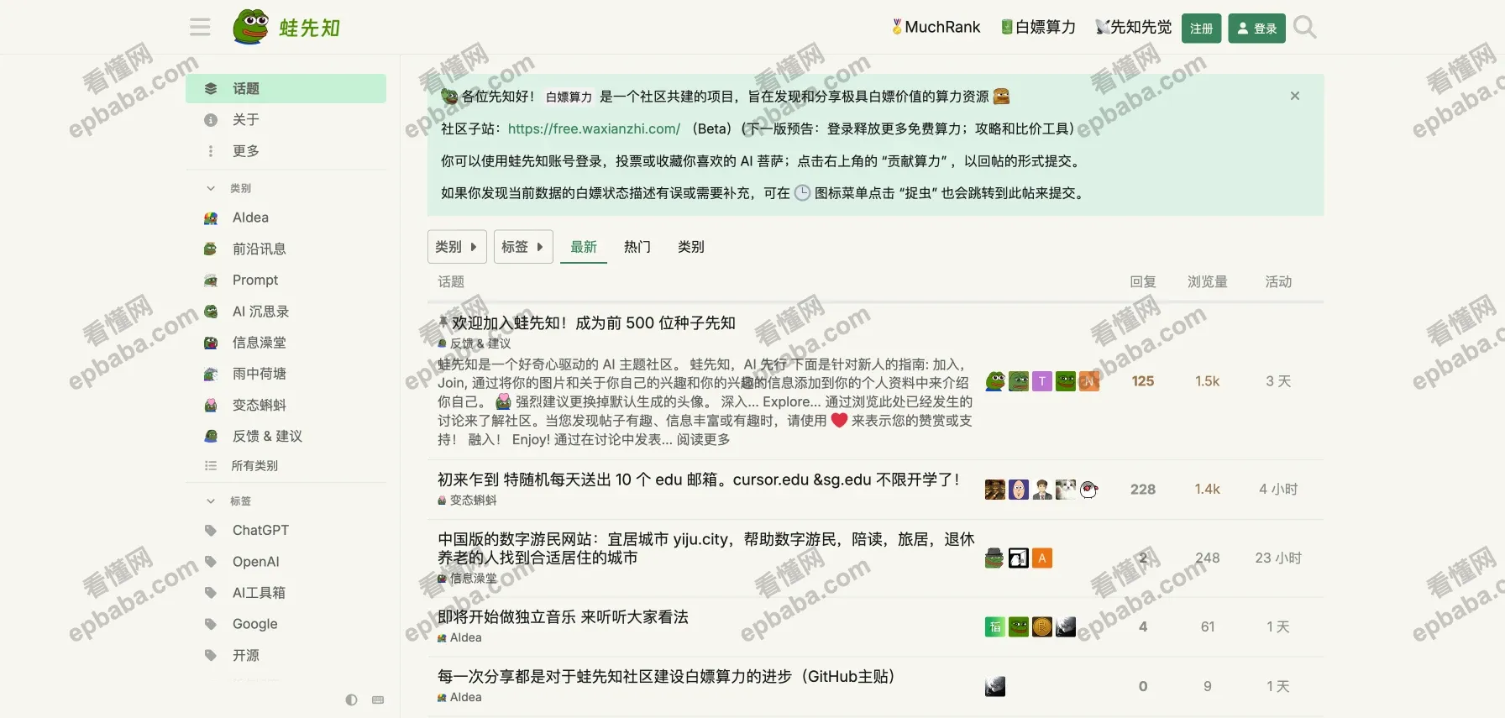Open the Aldea category in sidebar
Image resolution: width=1505 pixels, height=718 pixels.
click(286, 217)
